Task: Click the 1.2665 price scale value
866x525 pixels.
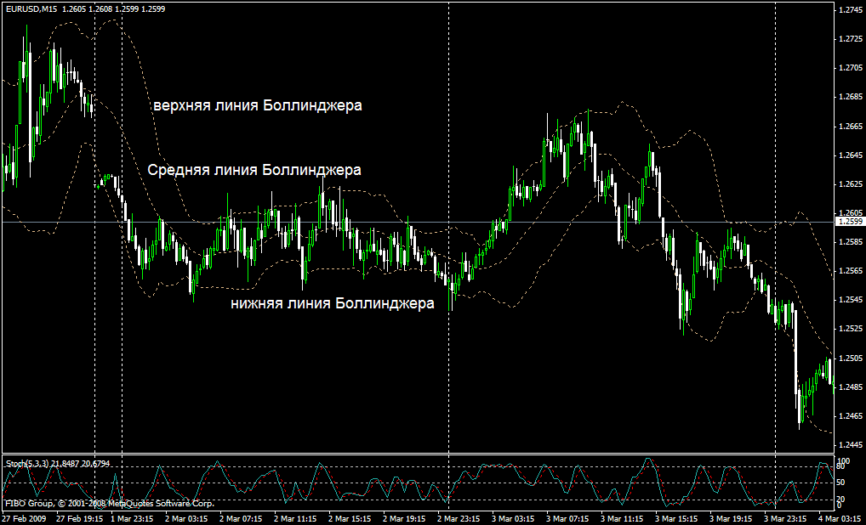Action: point(850,127)
